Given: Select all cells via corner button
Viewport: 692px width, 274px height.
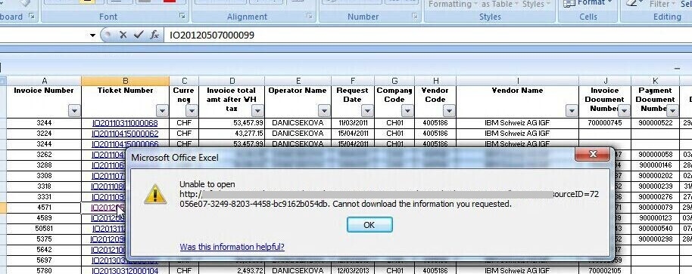Looking at the screenshot, I should (2, 81).
